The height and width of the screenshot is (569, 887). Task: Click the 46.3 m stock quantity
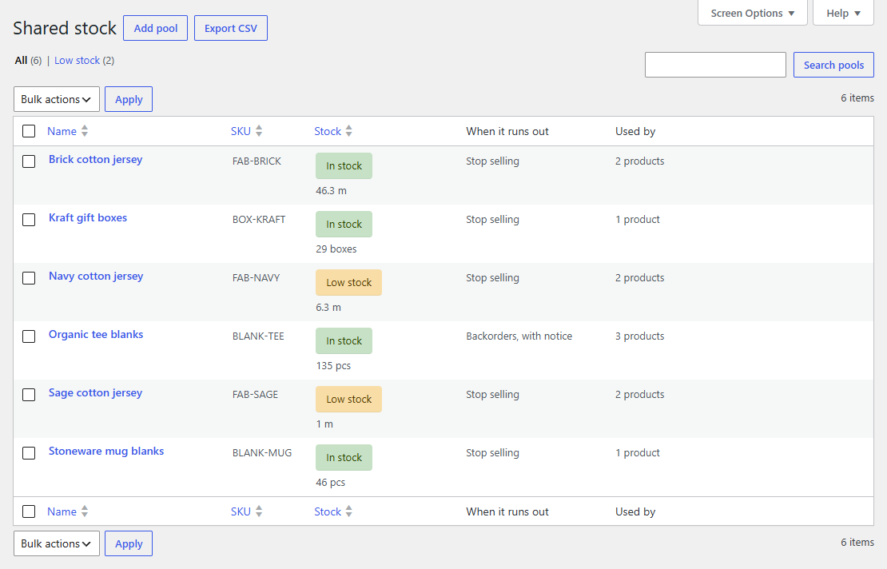coord(332,191)
